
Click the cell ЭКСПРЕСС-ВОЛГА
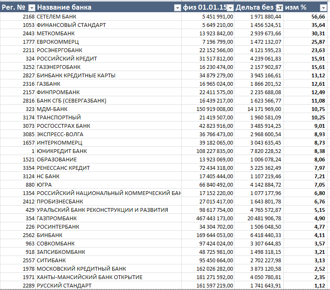[108, 134]
